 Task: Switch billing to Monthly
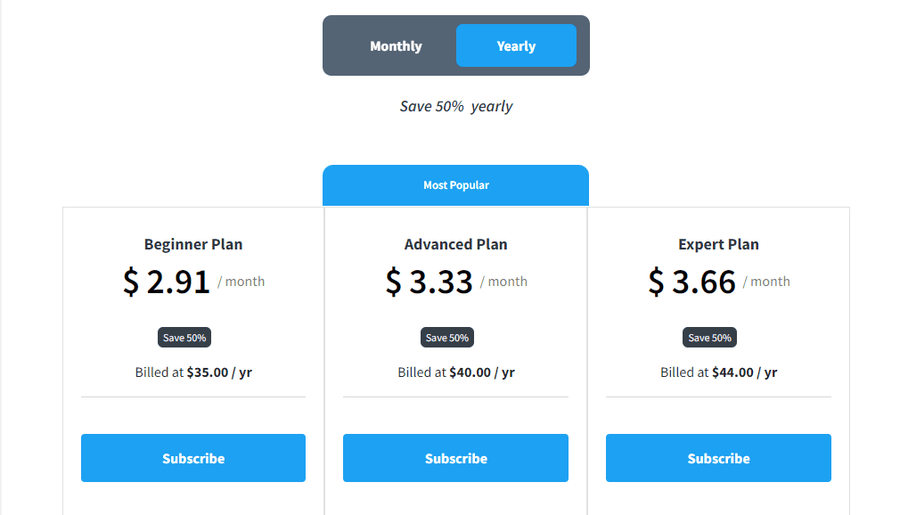(396, 46)
